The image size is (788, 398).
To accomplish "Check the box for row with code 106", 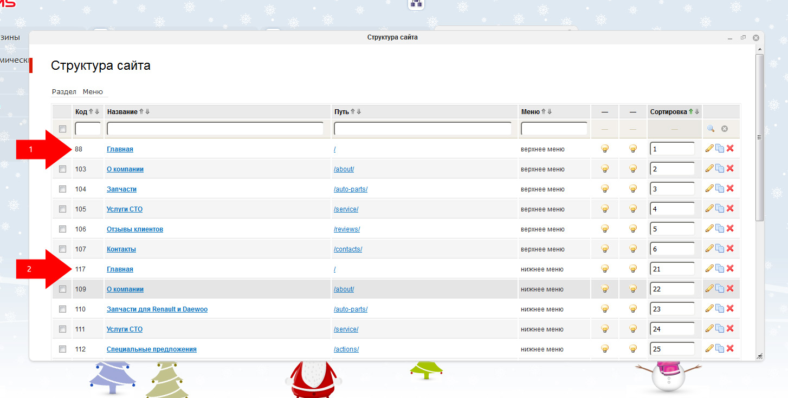I will [x=62, y=229].
